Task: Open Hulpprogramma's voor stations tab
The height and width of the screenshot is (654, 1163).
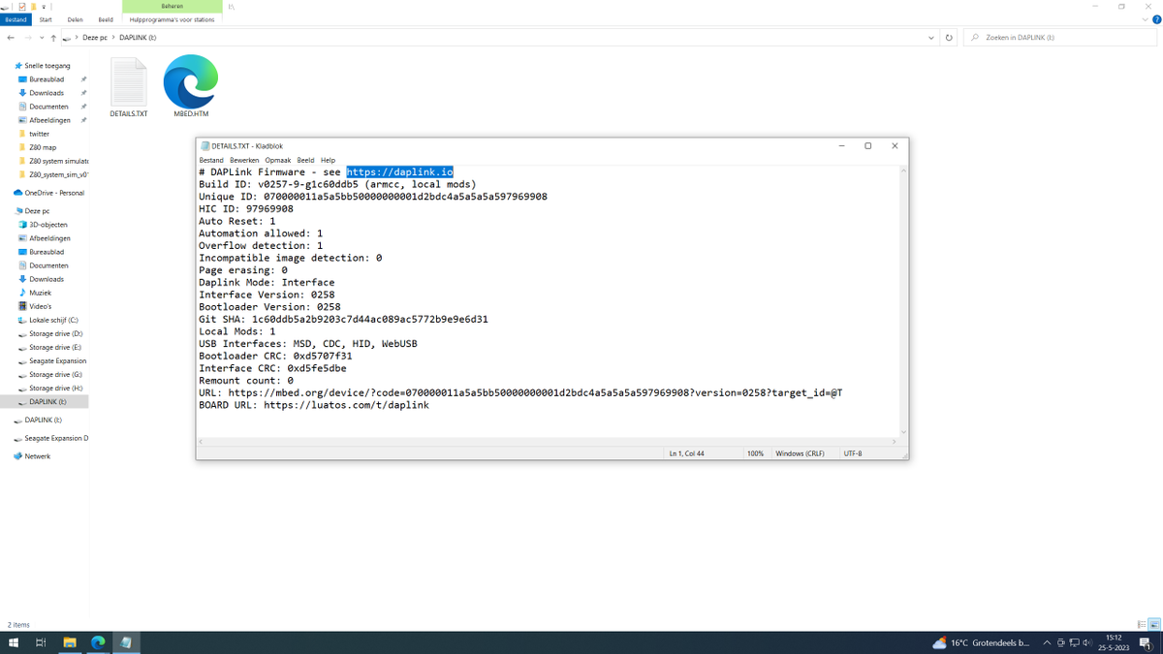Action: coord(172,19)
